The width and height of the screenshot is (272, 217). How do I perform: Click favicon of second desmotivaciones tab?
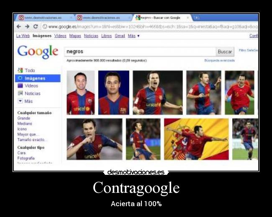tap(80, 18)
